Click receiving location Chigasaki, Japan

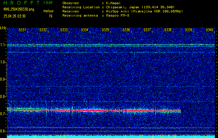coord(140,7)
